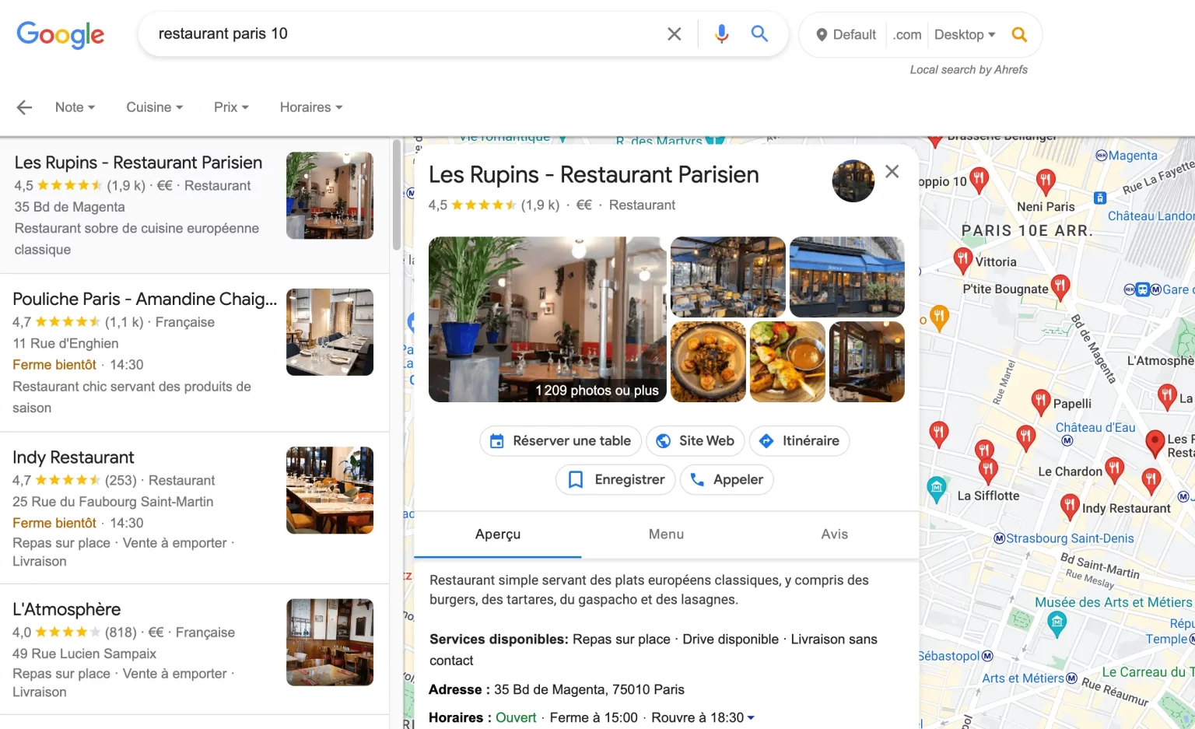Click Musée des Arts et Métiers marker
Image resolution: width=1195 pixels, height=729 pixels.
click(x=1057, y=623)
